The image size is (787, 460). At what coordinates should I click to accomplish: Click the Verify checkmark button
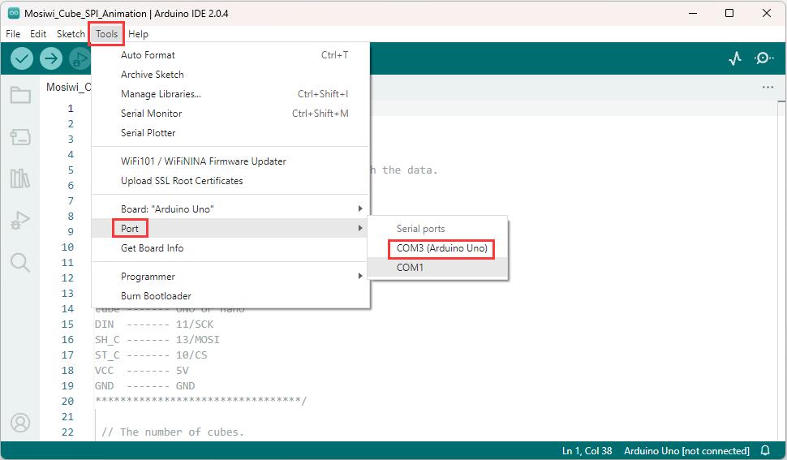(x=22, y=58)
